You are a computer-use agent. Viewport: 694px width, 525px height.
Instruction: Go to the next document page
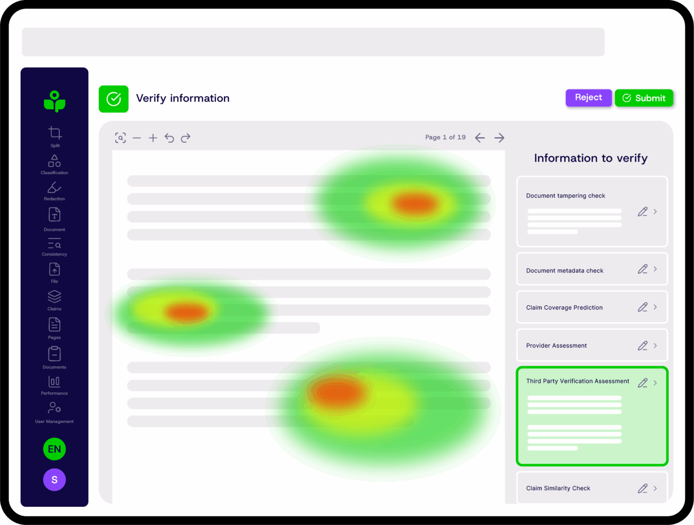[x=499, y=138]
